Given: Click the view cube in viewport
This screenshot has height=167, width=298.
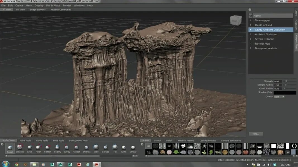Looking at the screenshot, I should (235, 20).
